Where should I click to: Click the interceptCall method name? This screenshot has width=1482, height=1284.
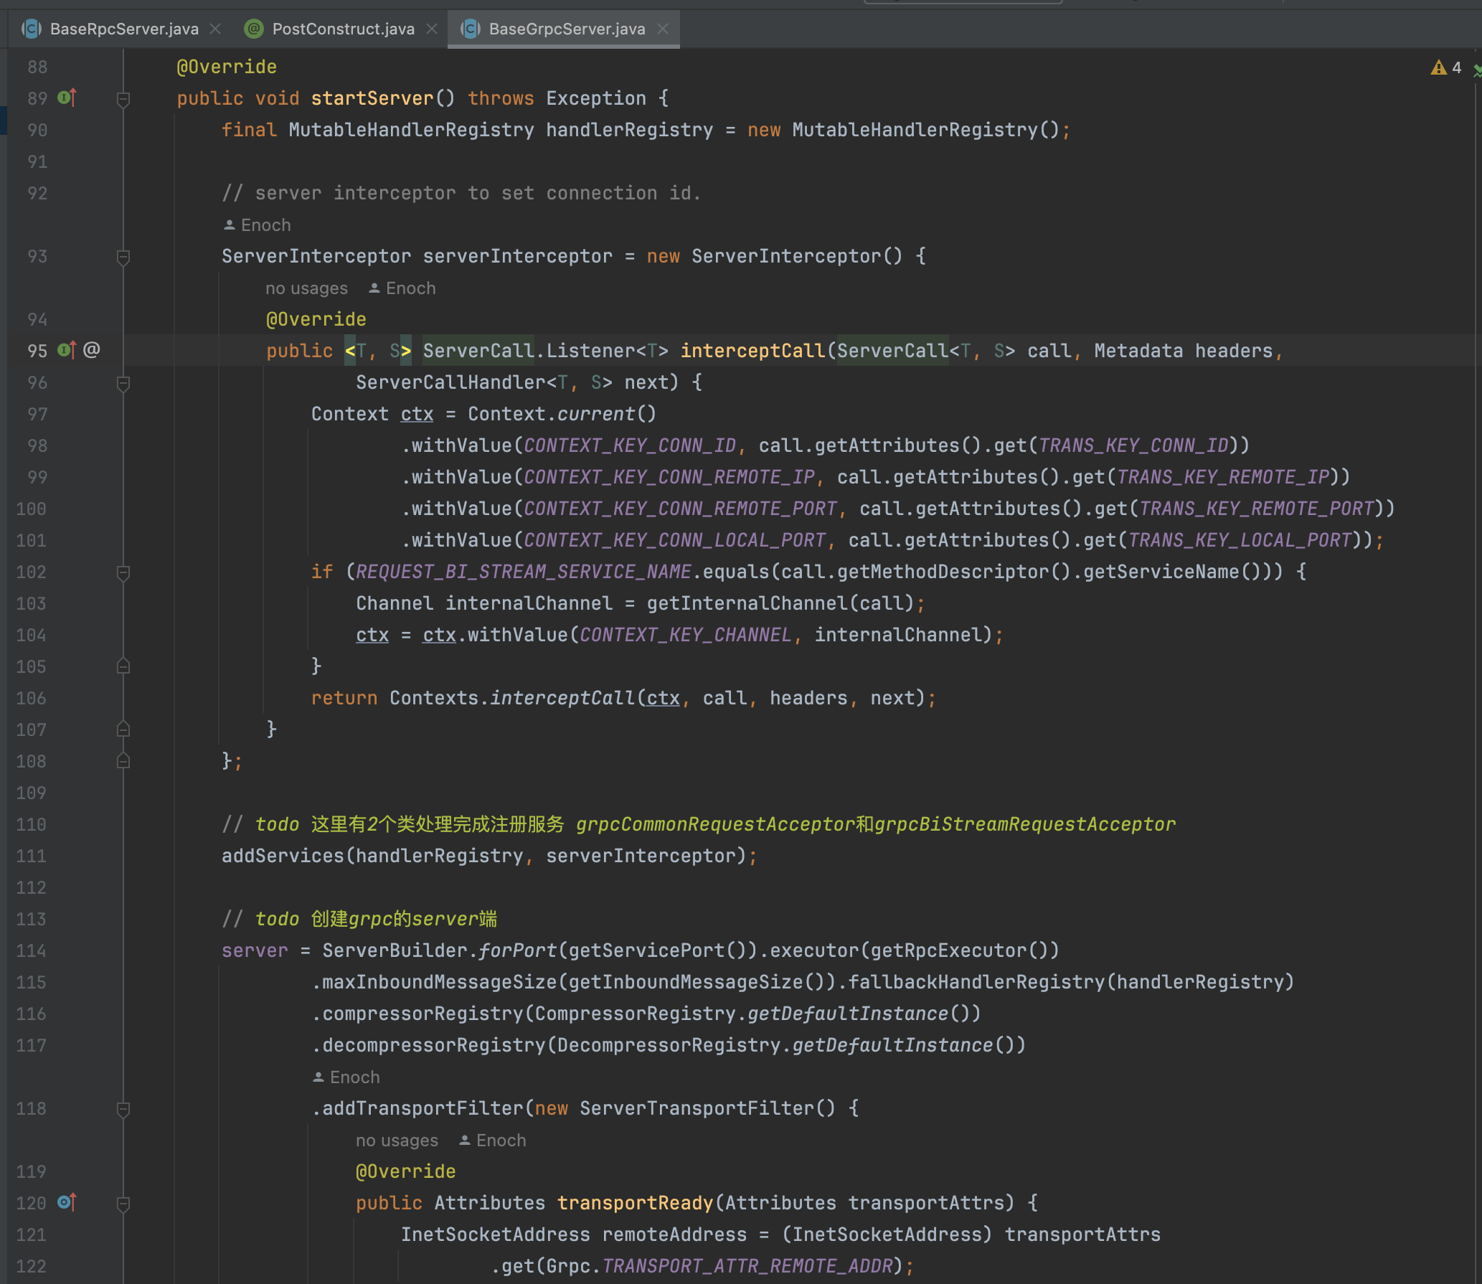coord(753,351)
